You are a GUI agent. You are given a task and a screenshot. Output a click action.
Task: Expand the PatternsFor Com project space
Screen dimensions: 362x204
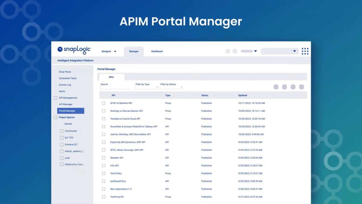coord(62,164)
